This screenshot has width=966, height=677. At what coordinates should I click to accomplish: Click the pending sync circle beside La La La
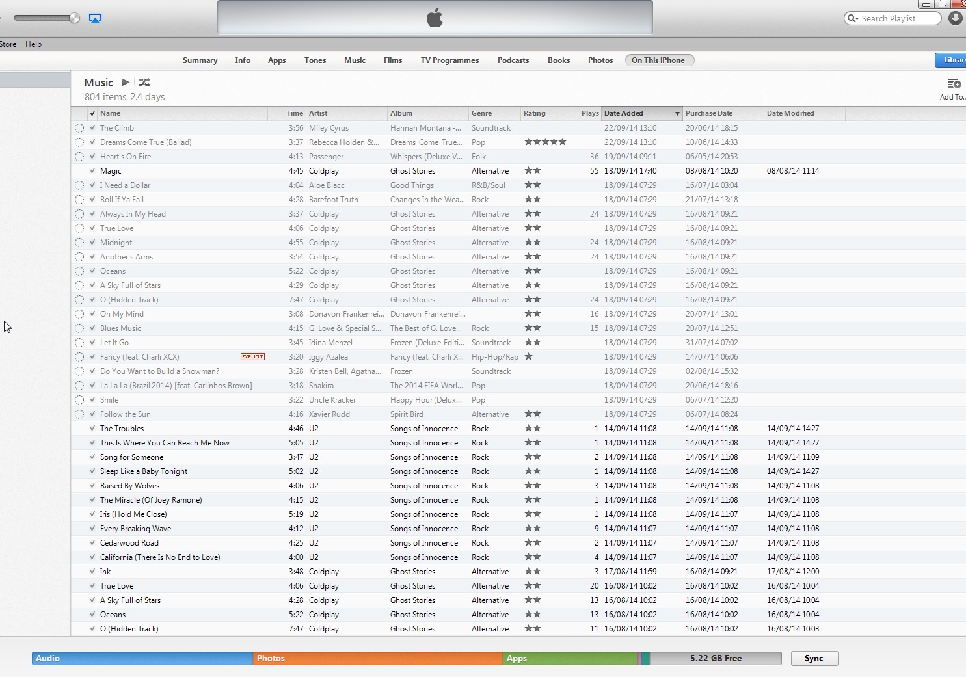[x=79, y=386]
